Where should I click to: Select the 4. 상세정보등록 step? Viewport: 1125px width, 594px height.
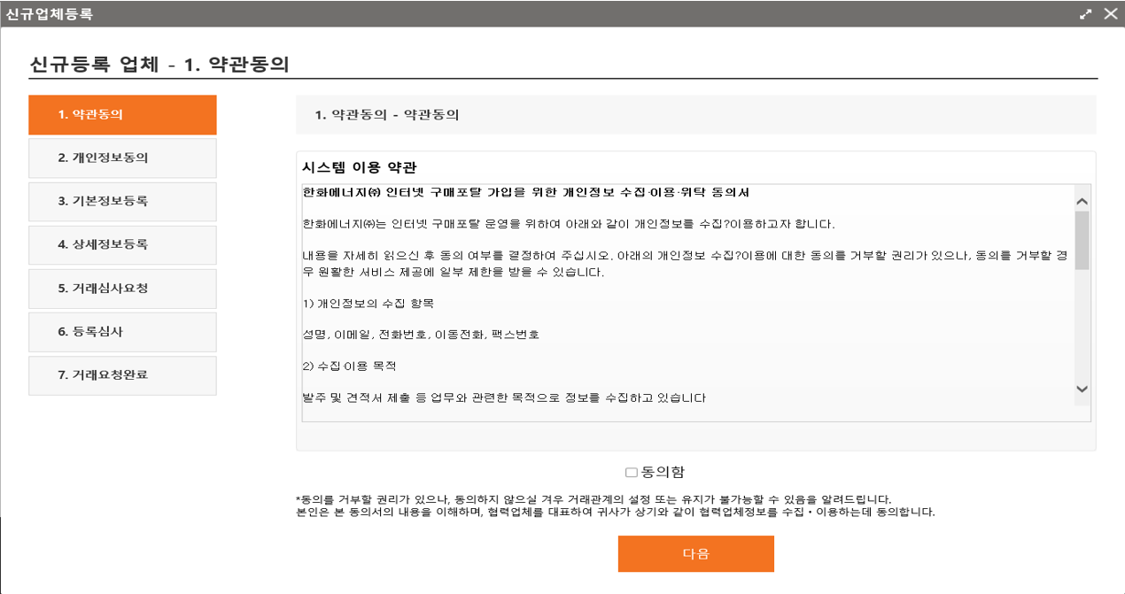(122, 244)
